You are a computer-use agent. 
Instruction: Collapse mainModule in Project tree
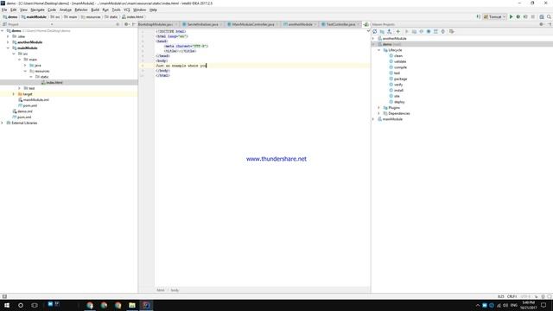point(8,48)
